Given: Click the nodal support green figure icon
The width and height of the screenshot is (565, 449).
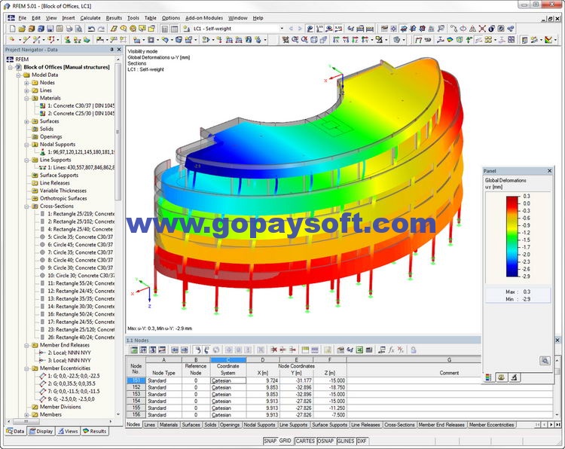Looking at the screenshot, I should [67, 40].
